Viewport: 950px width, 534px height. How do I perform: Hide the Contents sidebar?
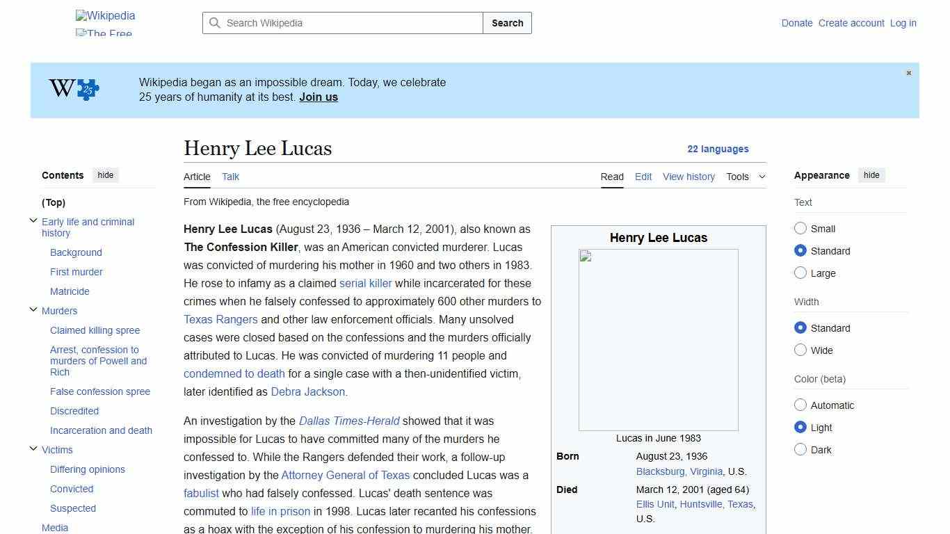tap(105, 175)
